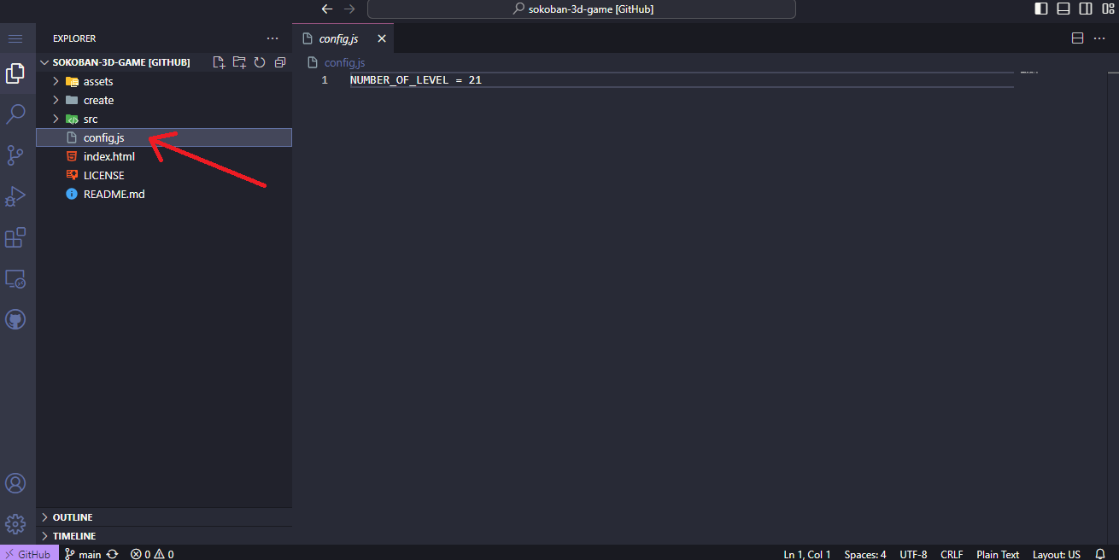Create a new folder in Explorer

point(239,62)
